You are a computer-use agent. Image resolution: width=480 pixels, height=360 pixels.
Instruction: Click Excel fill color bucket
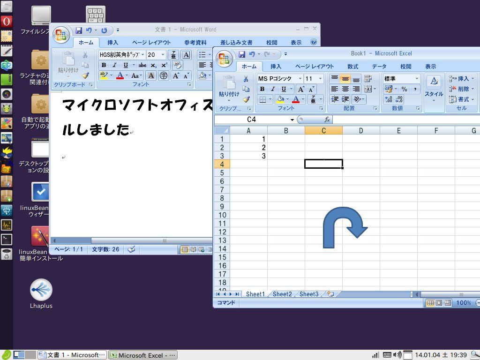coord(280,99)
